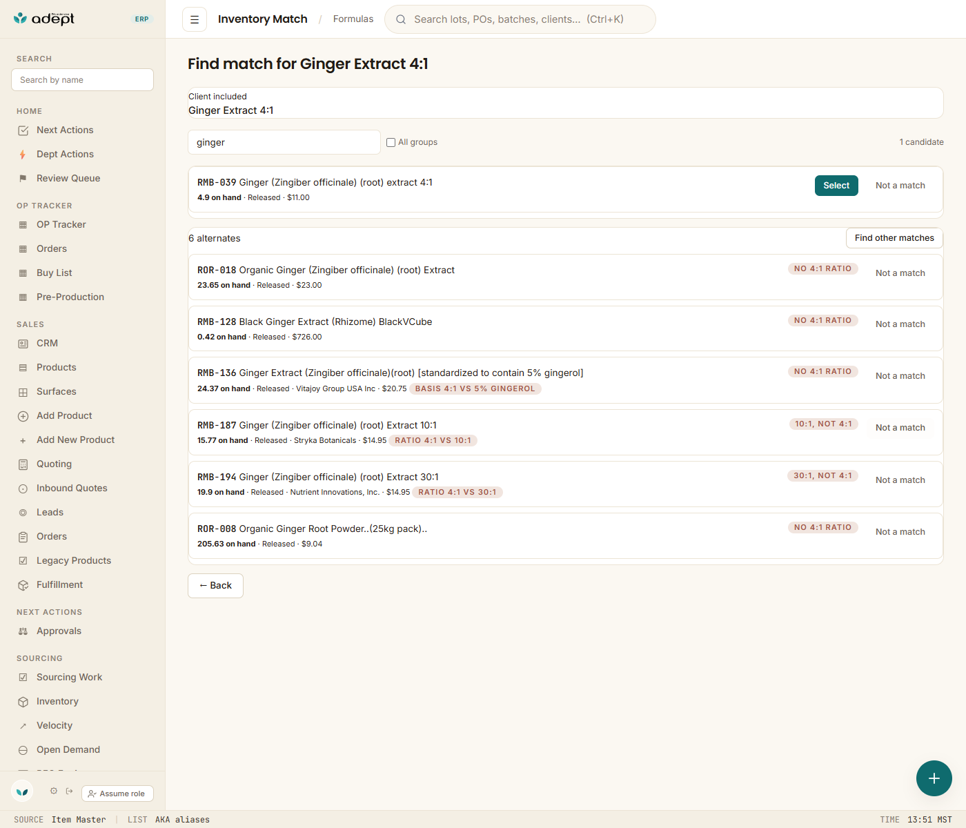Screen dimensions: 966x828
Task: Mark ROR-008 Ginger Root Powder Not a match
Action: click(900, 532)
